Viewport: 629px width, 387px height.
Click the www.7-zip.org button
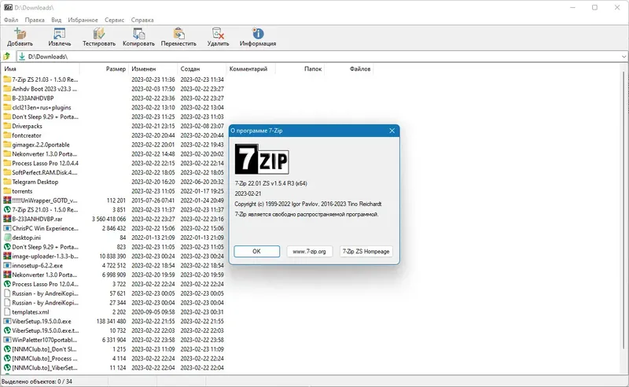tap(309, 251)
